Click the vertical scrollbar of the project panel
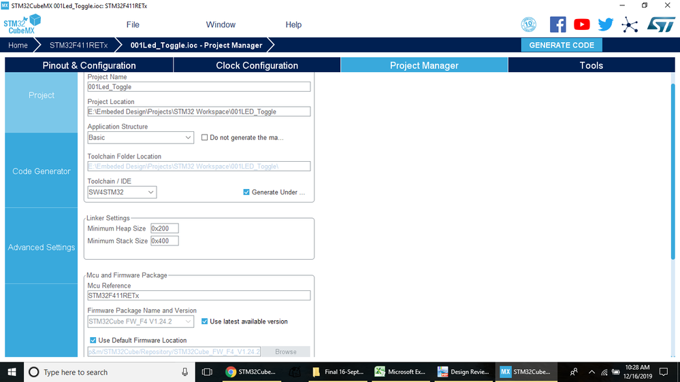This screenshot has height=382, width=680. [x=673, y=171]
